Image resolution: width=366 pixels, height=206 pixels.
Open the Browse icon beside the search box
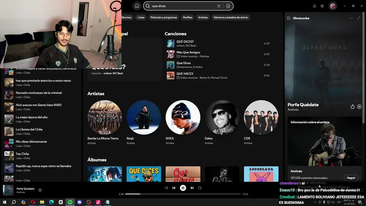pos(228,6)
